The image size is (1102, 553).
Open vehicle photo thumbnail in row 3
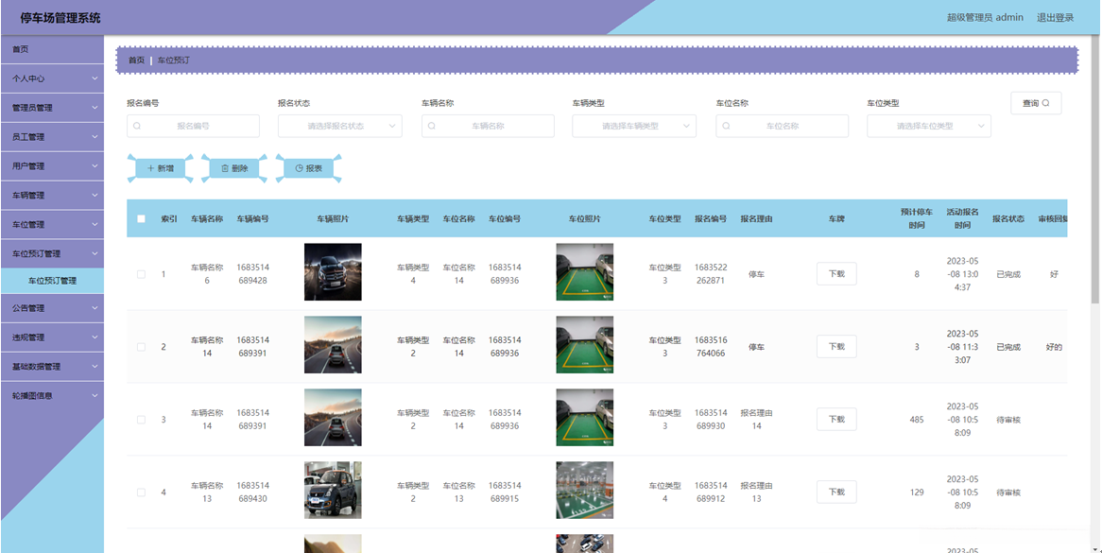pyautogui.click(x=333, y=418)
